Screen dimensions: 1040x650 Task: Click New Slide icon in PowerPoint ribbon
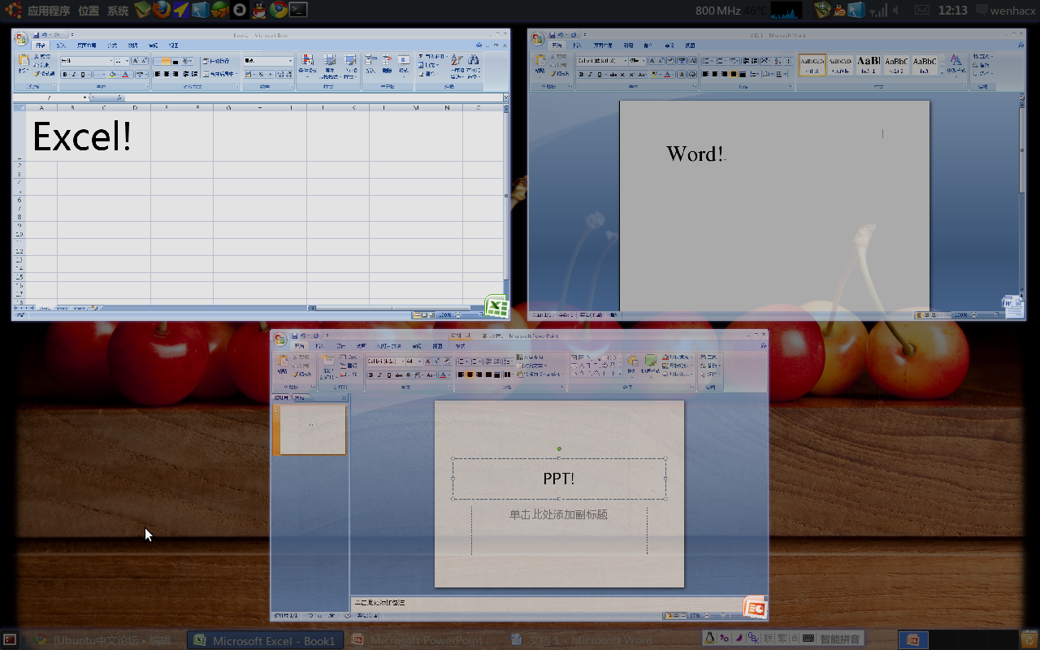point(329,361)
